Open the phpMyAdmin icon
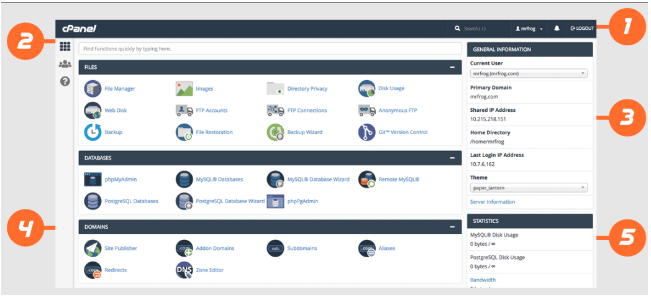 (93, 180)
